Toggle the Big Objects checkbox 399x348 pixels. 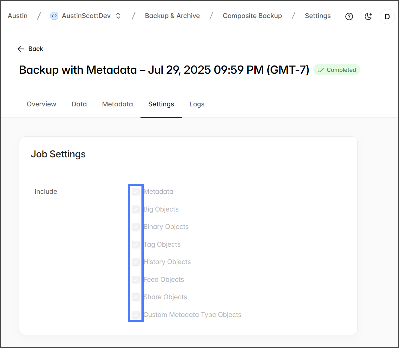click(x=136, y=209)
